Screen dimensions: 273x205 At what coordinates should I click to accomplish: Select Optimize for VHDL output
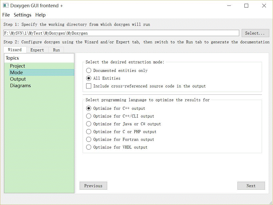(x=117, y=147)
